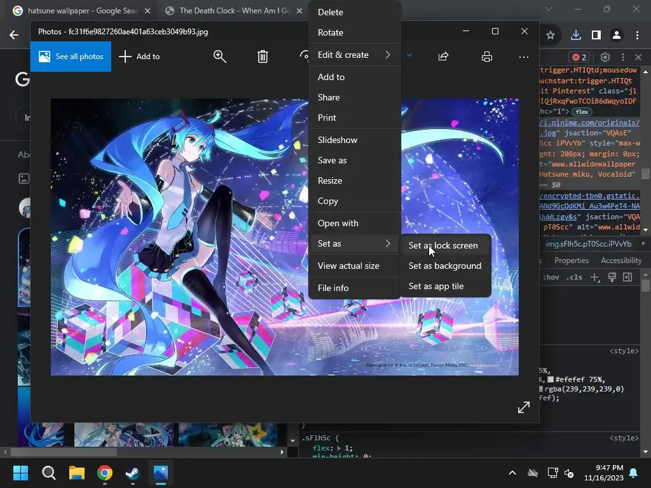
Task: Open the encrypted-tbn0.gstatic link in DevTools
Action: pos(589,196)
